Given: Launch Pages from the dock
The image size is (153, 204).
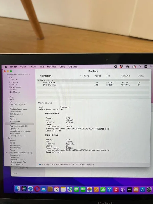Looking at the screenshot, I should [x=96, y=189].
